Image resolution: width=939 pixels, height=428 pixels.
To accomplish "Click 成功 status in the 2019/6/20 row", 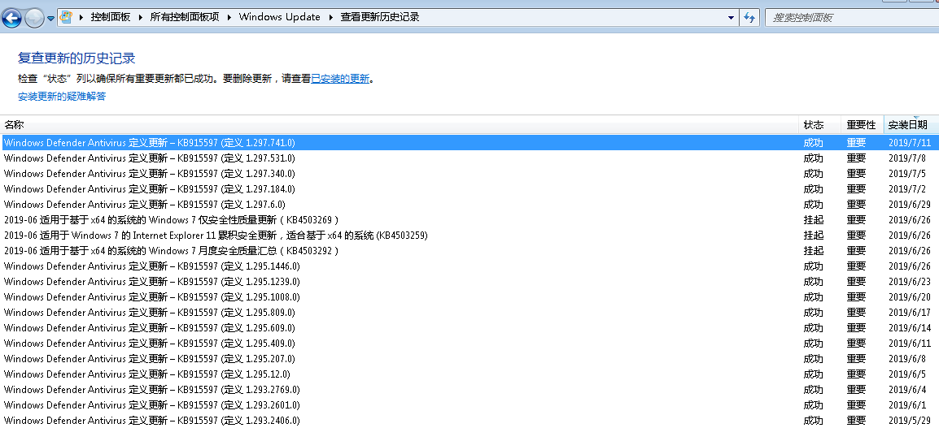I will (813, 297).
